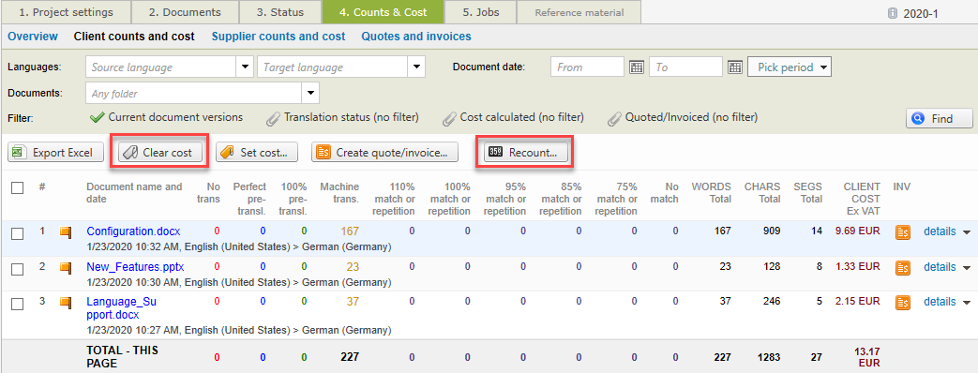Open the Pick period dropdown

[789, 67]
